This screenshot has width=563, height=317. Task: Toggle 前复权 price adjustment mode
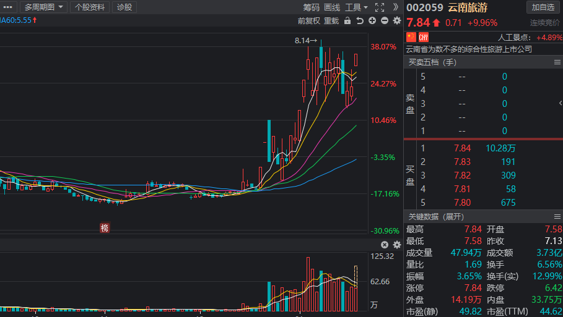309,20
